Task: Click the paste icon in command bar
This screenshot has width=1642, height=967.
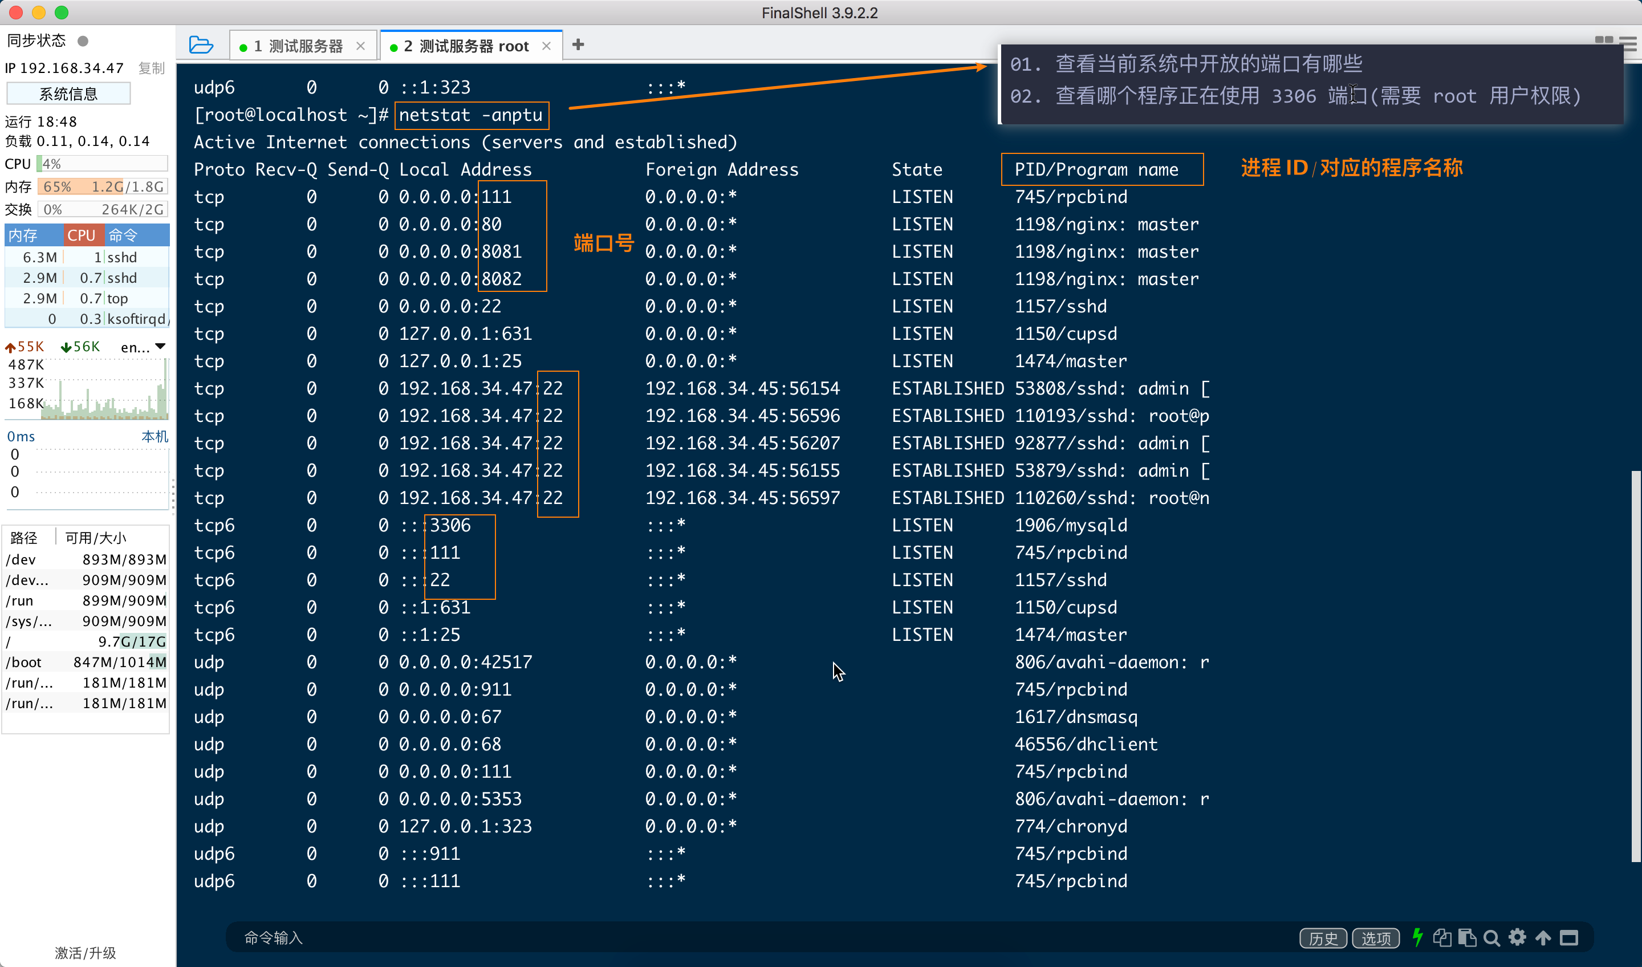Action: coord(1467,937)
